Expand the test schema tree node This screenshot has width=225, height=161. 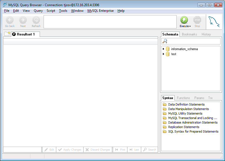point(163,54)
